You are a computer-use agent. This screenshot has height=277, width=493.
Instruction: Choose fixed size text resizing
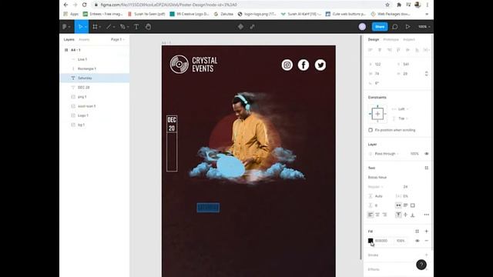coord(413,205)
